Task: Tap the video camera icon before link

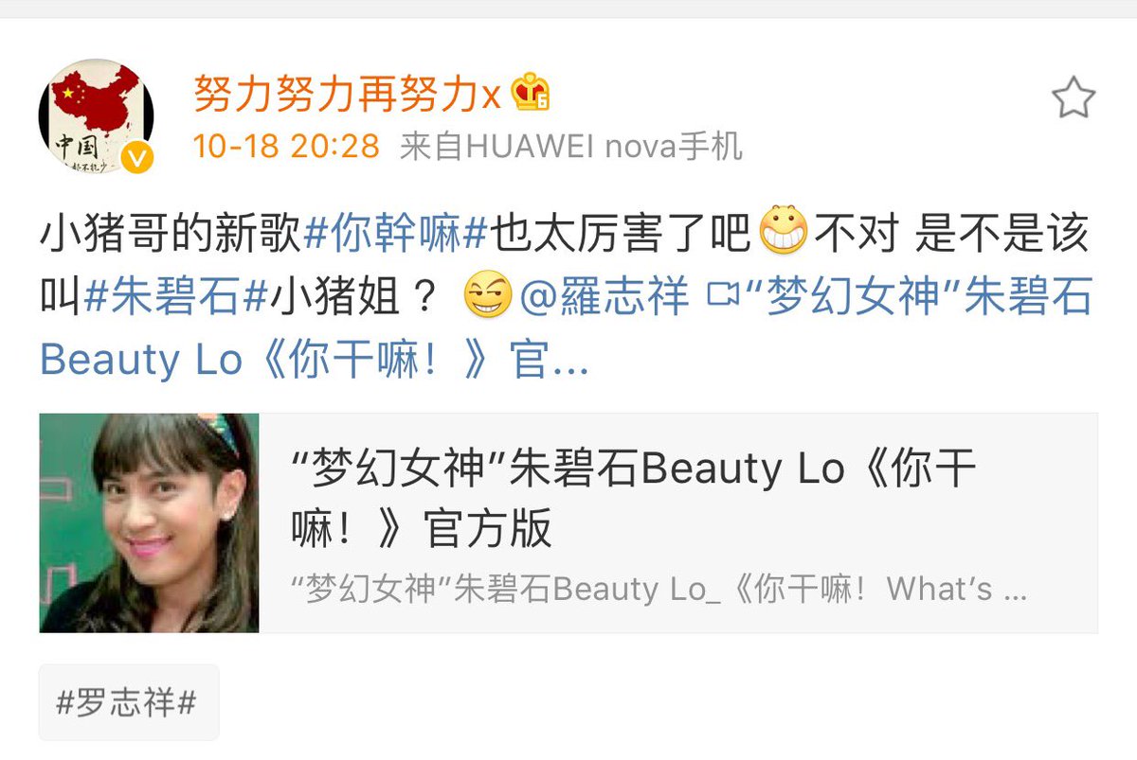Action: tap(723, 297)
